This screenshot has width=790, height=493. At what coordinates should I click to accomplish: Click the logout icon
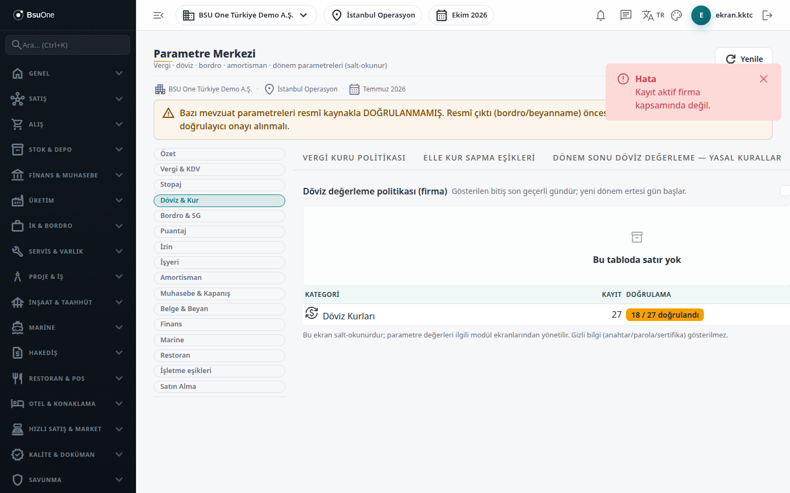tap(768, 15)
